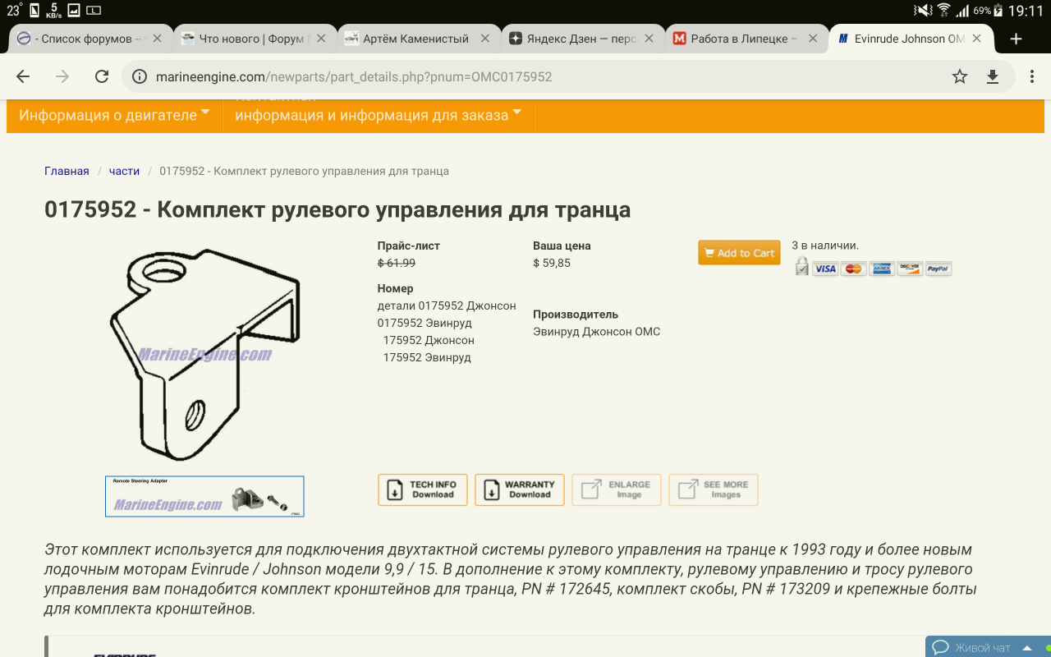Click the browser back arrow
This screenshot has height=657, width=1051.
pos(23,76)
